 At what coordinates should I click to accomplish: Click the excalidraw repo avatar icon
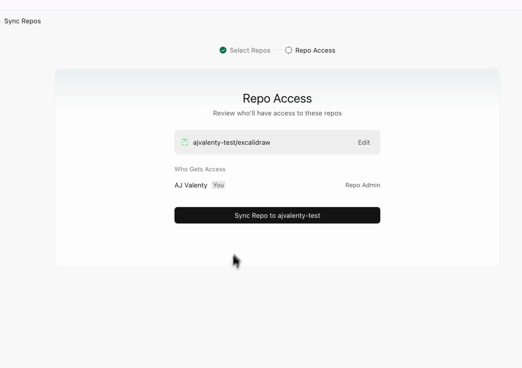(185, 142)
